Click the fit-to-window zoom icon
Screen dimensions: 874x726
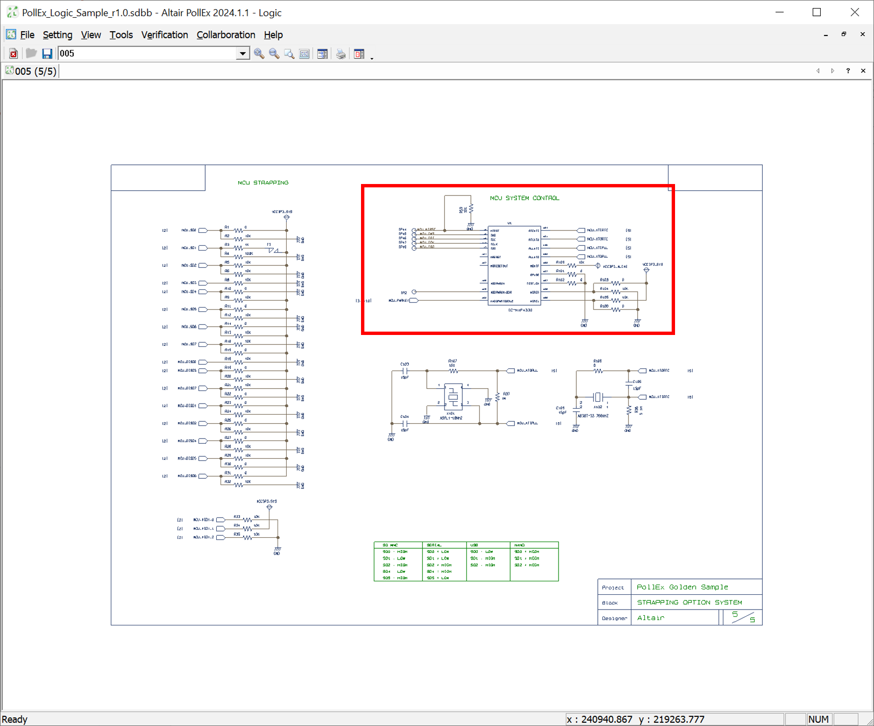(x=304, y=54)
